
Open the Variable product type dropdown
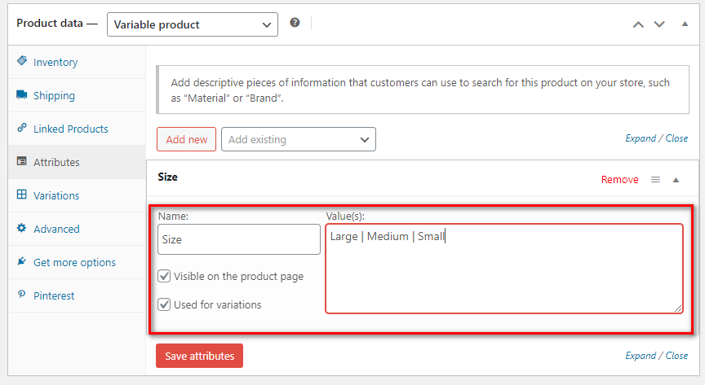[x=193, y=24]
